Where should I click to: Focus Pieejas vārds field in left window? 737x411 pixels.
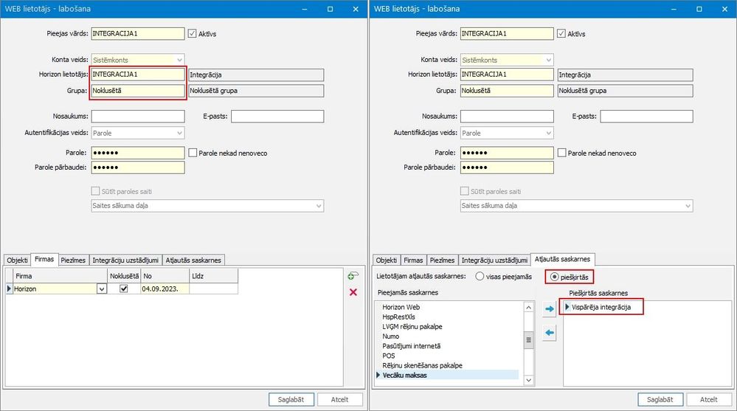pyautogui.click(x=138, y=33)
